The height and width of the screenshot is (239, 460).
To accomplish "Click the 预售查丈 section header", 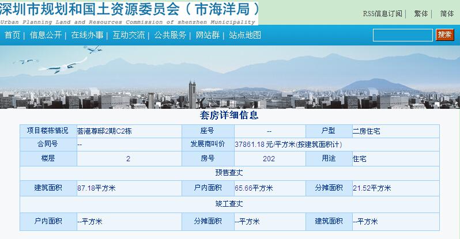I will click(229, 173).
